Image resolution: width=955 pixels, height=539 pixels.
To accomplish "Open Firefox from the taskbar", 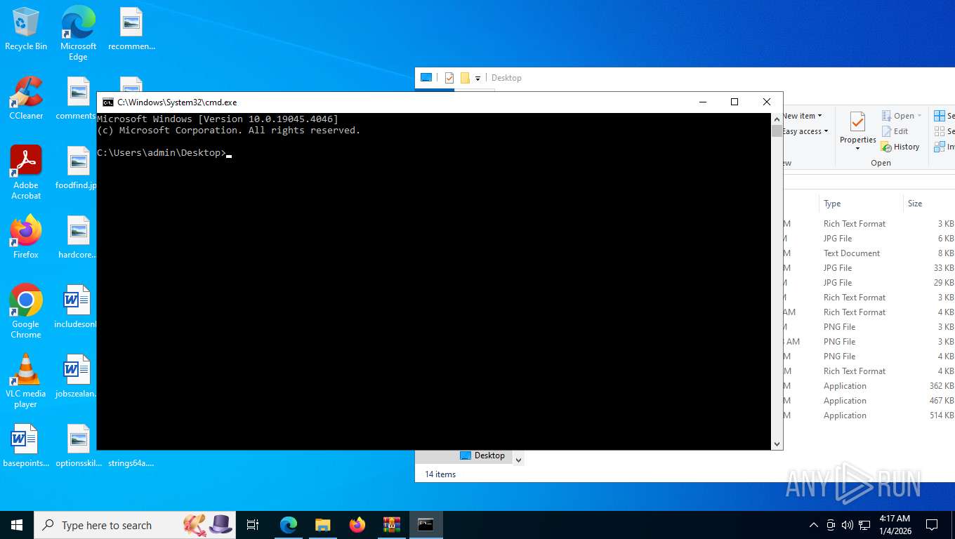I will pyautogui.click(x=357, y=524).
